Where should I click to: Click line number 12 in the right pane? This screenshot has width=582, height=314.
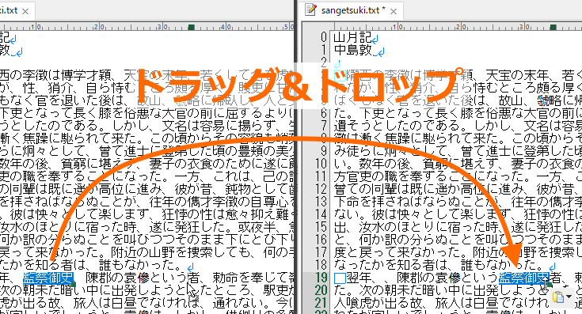(321, 189)
